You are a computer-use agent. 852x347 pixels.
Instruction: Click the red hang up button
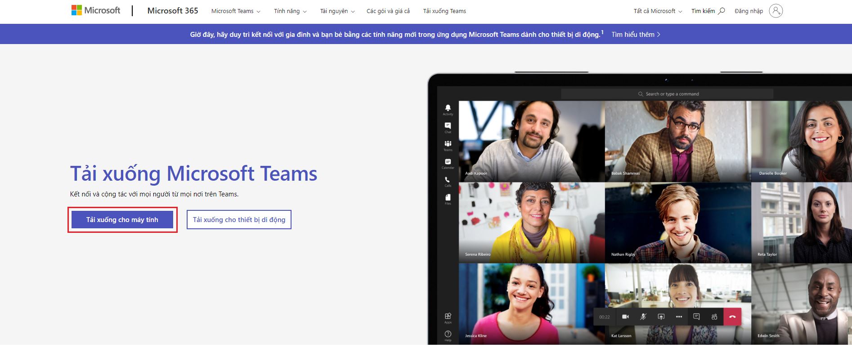click(x=732, y=317)
